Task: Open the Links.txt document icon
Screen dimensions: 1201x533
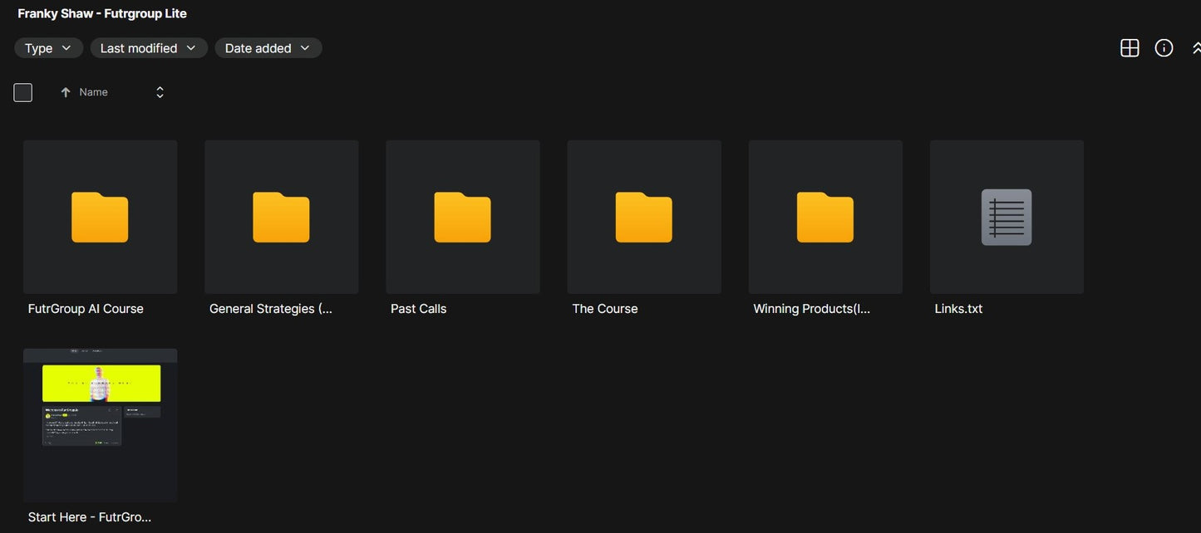Action: 1006,218
